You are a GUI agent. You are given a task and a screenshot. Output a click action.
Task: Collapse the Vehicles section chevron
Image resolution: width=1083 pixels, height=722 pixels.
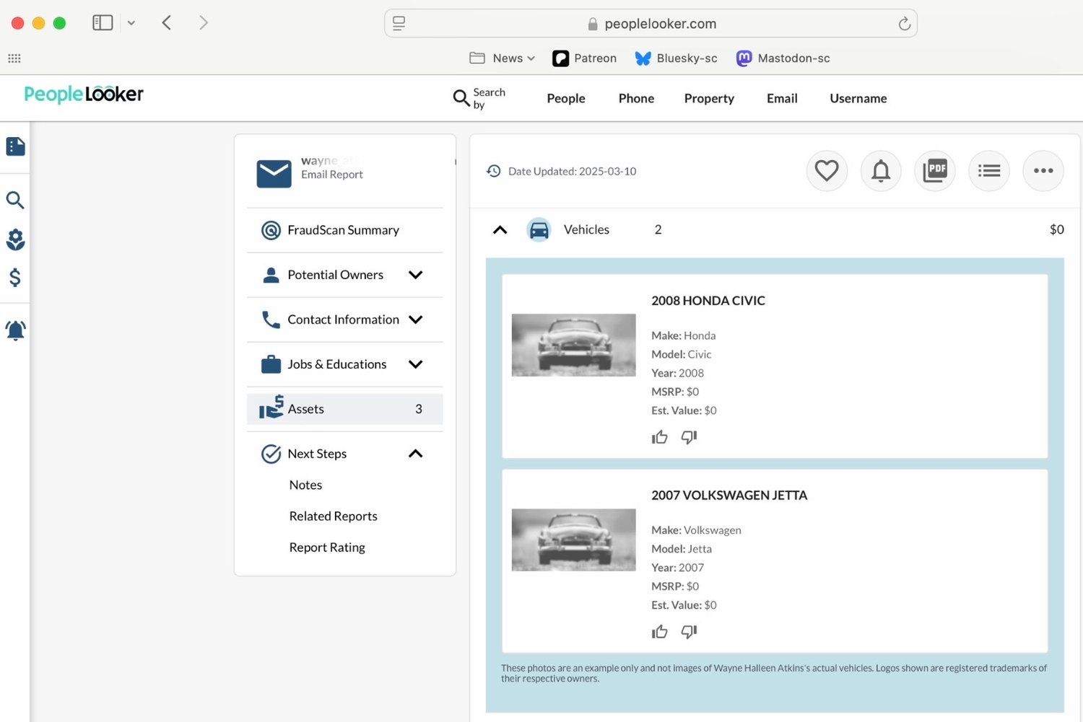point(500,229)
